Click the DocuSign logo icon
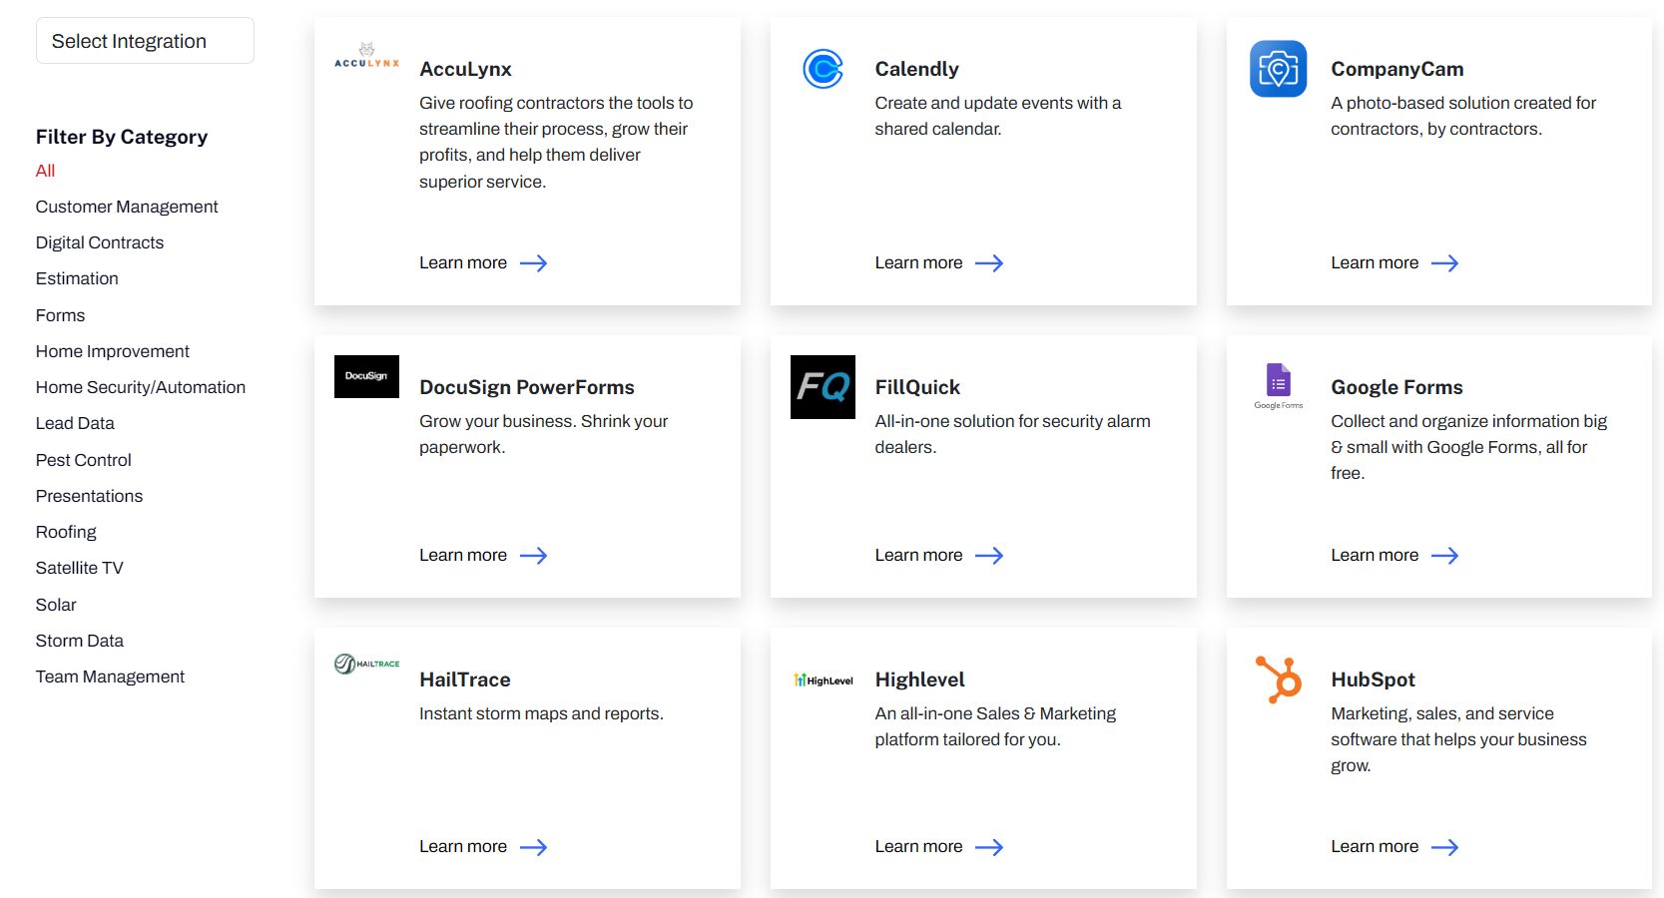This screenshot has width=1664, height=898. pyautogui.click(x=366, y=376)
